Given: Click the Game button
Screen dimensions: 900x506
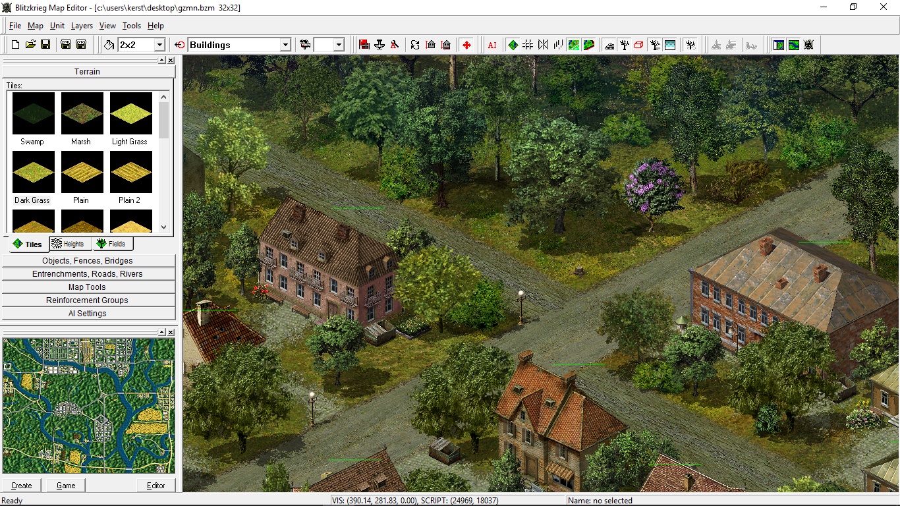Looking at the screenshot, I should 66,486.
